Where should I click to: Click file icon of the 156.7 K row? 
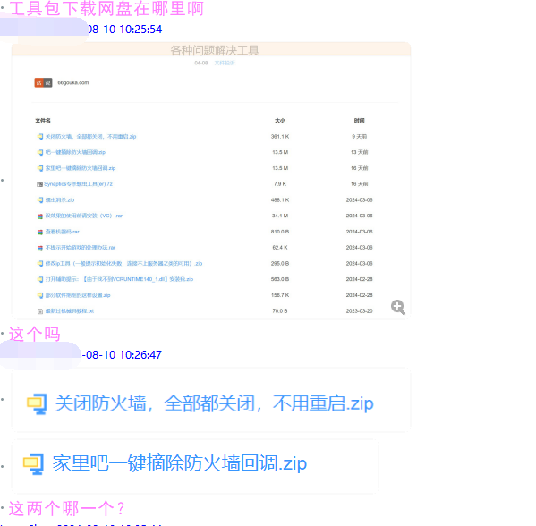pyautogui.click(x=40, y=295)
